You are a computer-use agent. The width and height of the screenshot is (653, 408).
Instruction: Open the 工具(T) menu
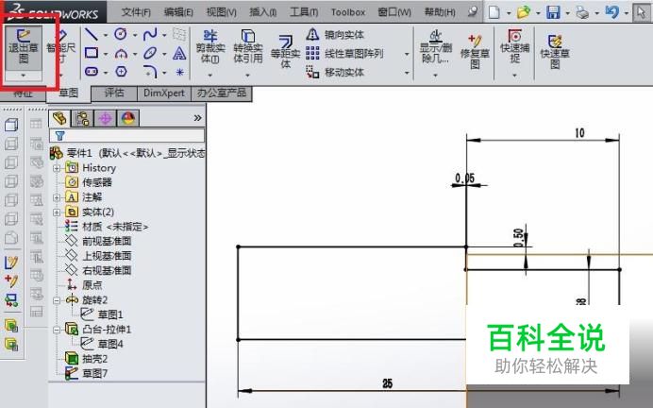[x=304, y=12]
